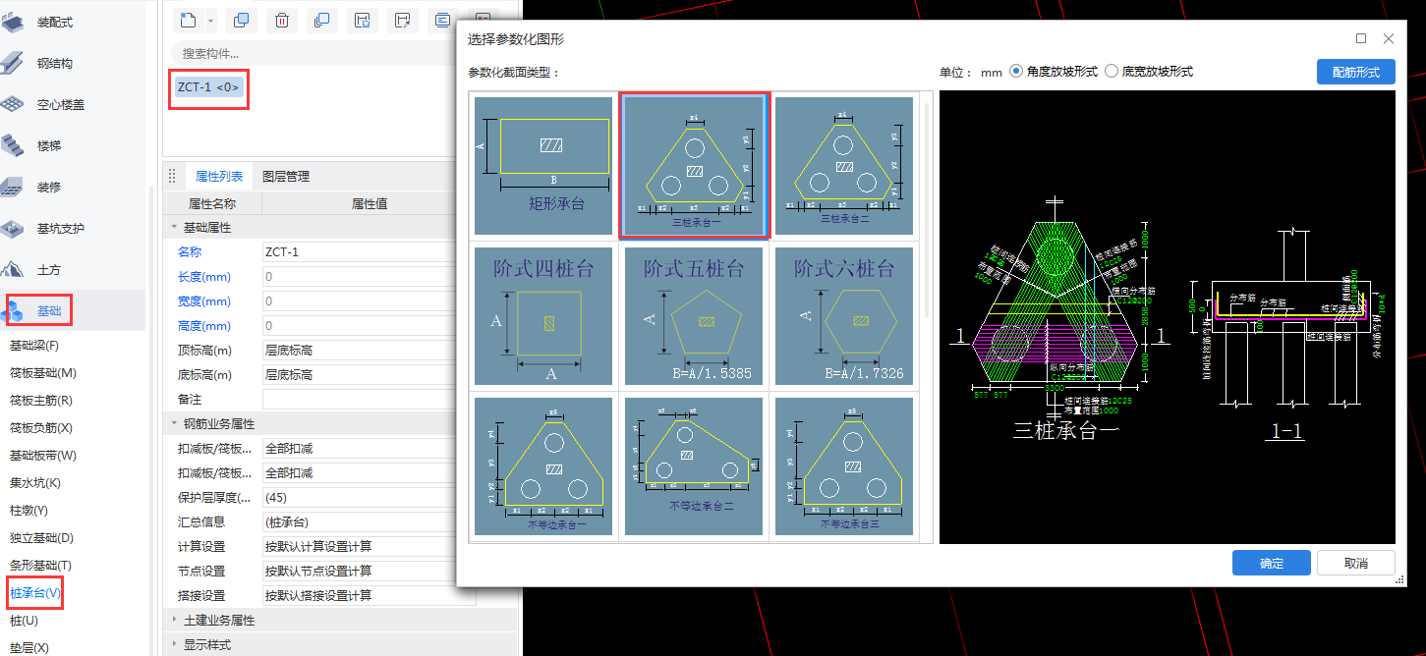Click the extract component archive icon
The width and height of the screenshot is (1426, 656).
coord(403,20)
